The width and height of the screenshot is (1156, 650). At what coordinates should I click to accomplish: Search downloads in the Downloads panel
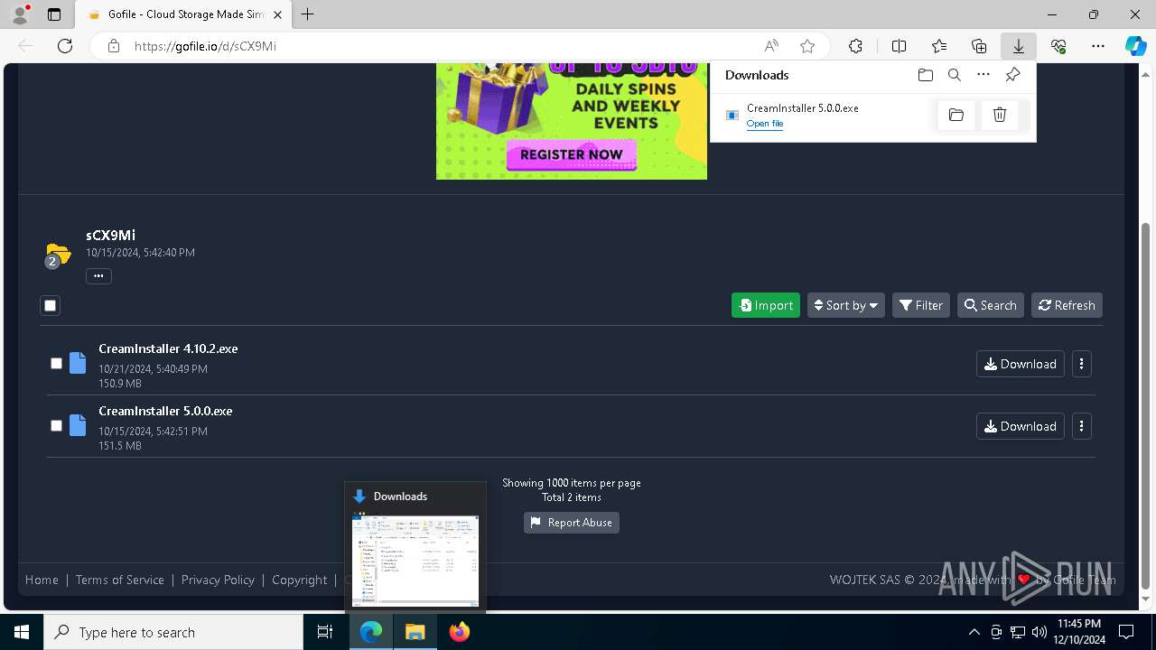pyautogui.click(x=954, y=75)
